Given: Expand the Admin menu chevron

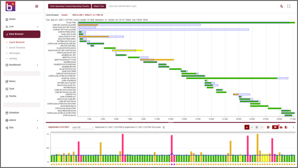Looking at the screenshot, I should [x=37, y=120].
